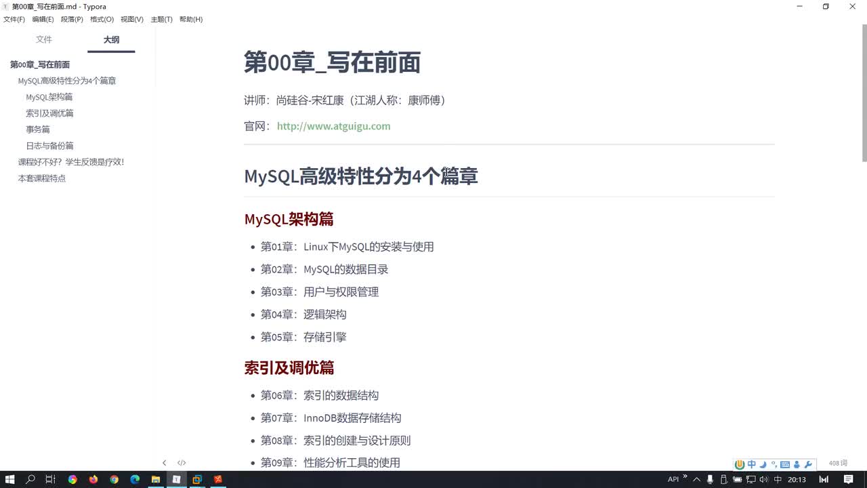
Task: Switch to the 文件 sidebar tab
Action: (44, 40)
